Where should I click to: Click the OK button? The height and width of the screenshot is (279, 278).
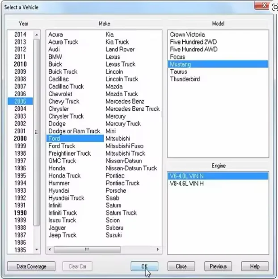(x=144, y=266)
